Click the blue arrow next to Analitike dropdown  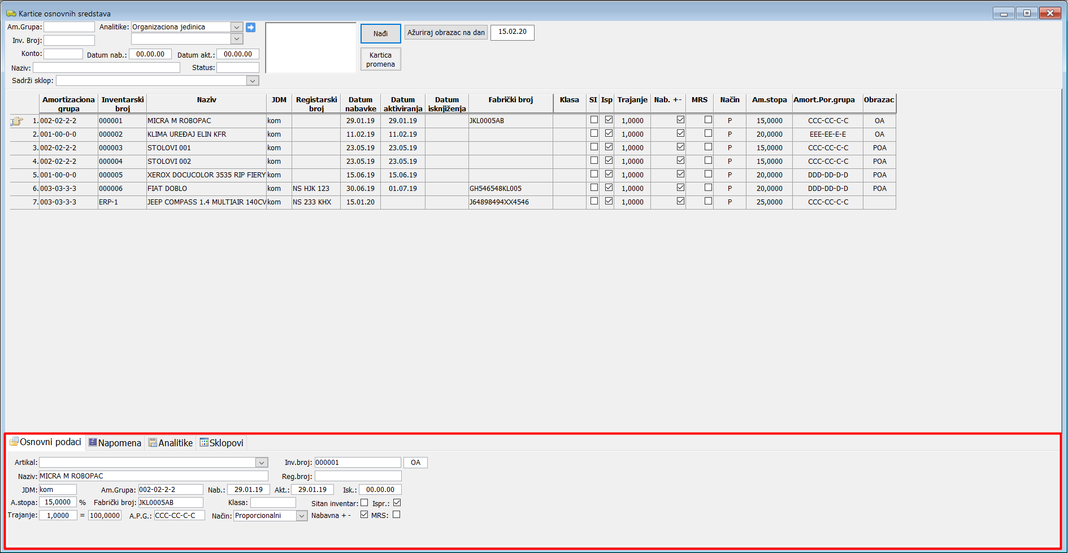(x=250, y=27)
